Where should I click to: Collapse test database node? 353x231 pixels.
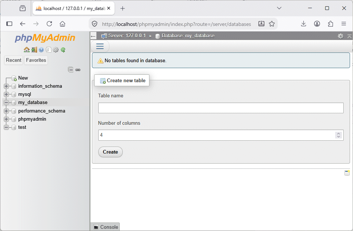pyautogui.click(x=6, y=127)
